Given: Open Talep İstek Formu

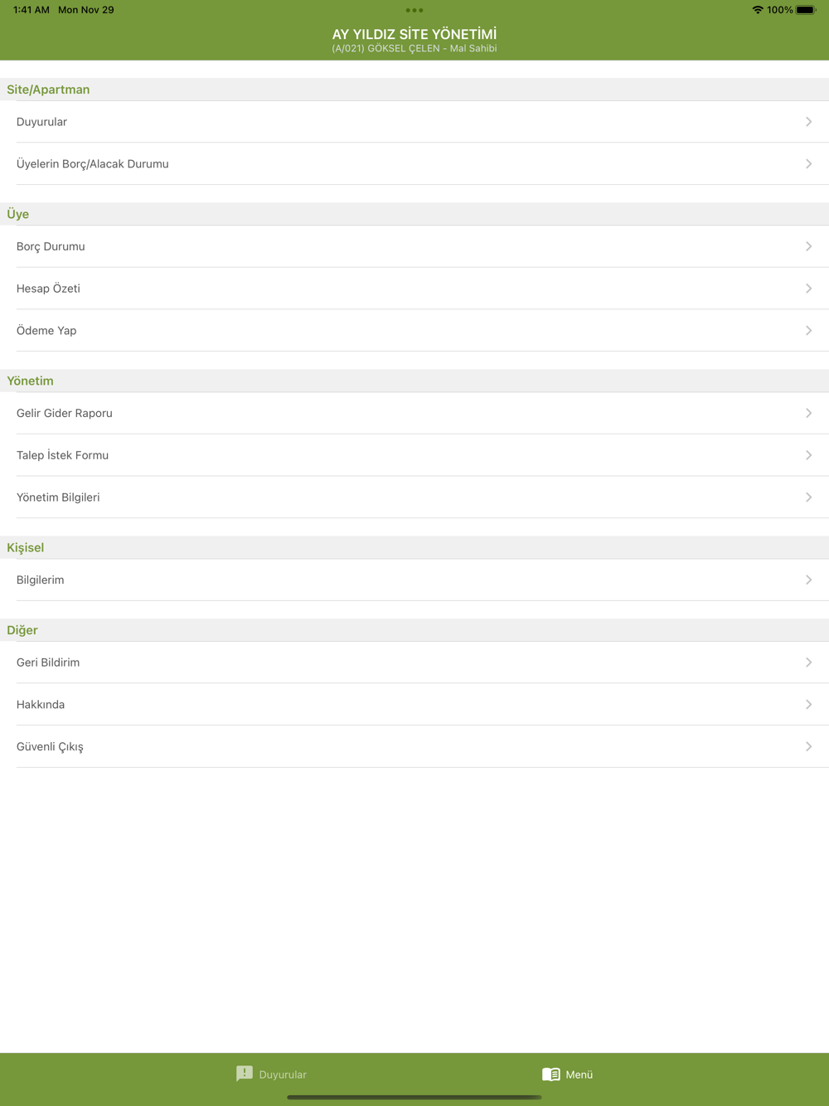Looking at the screenshot, I should coord(414,455).
